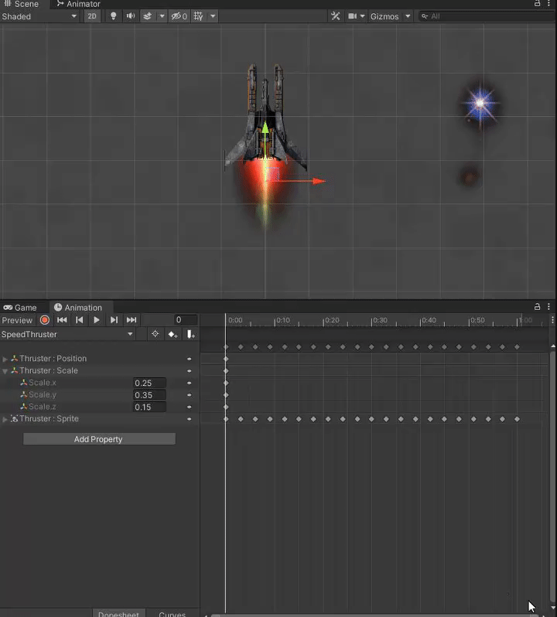
Task: Toggle scene effects icon (skybox, fog)
Action: click(x=148, y=16)
